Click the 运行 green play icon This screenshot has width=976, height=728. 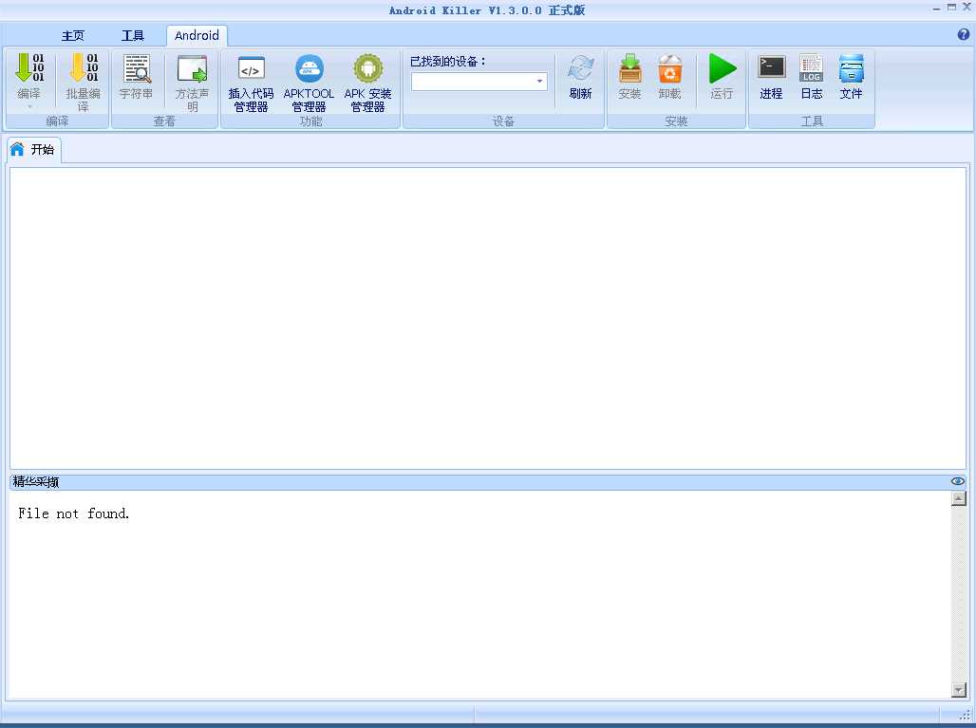coord(723,68)
